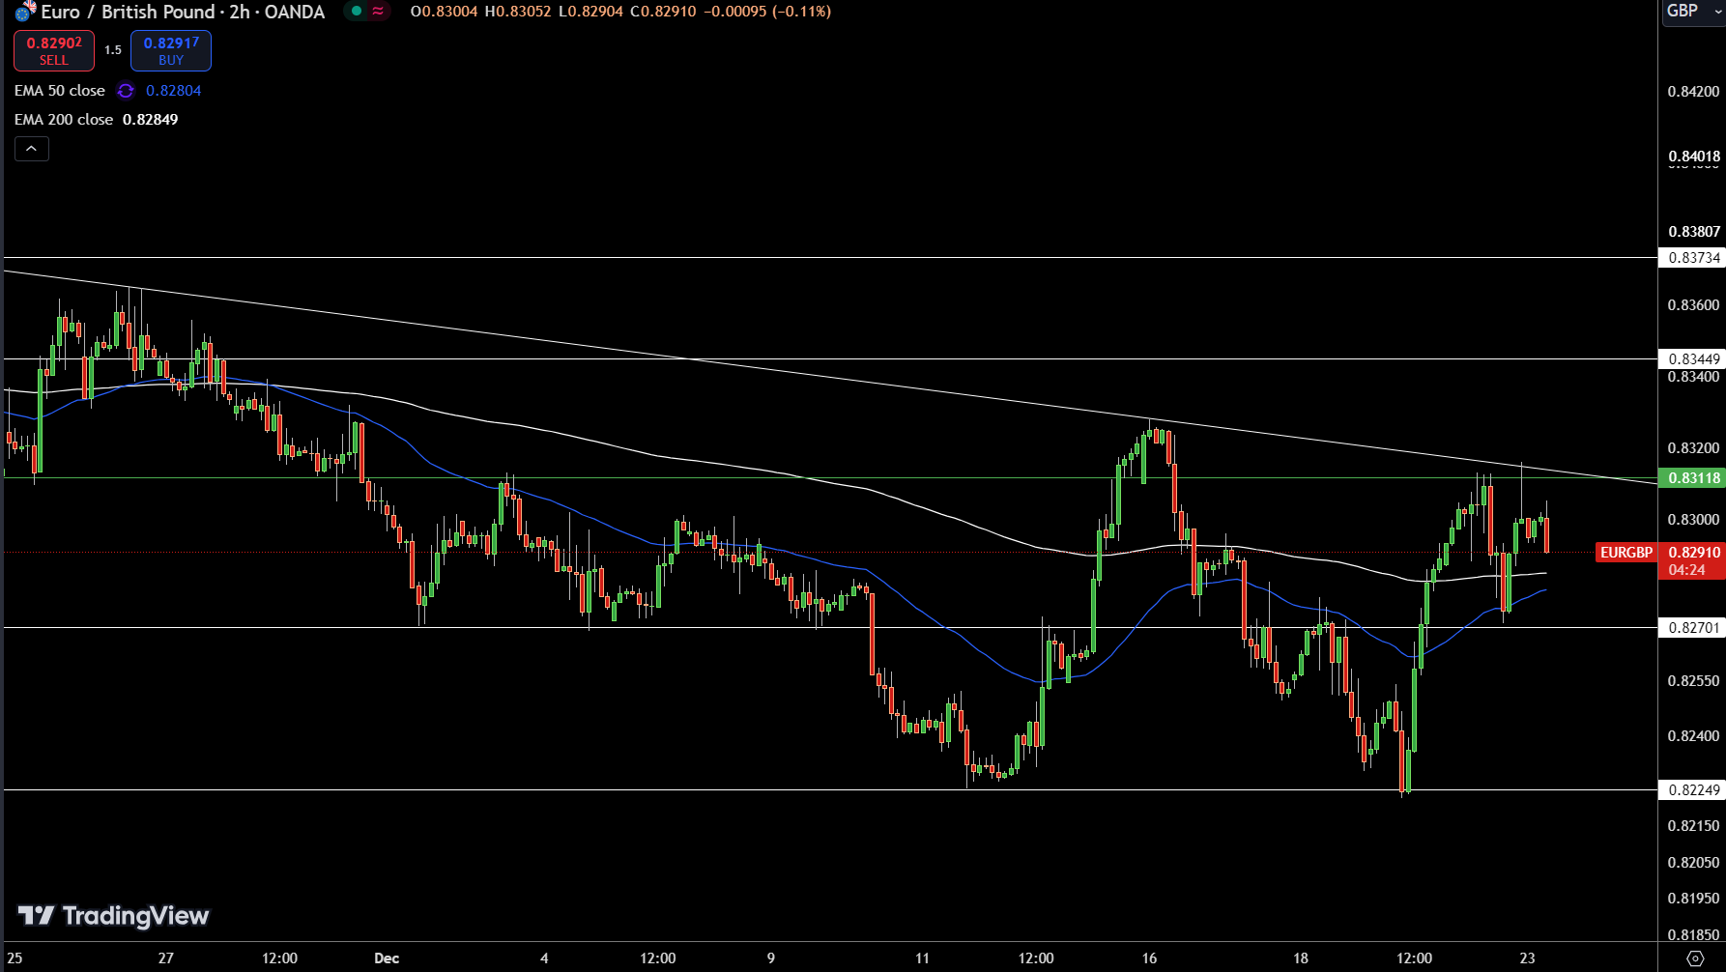Viewport: 1726px width, 972px height.
Task: Click the EMA 200 value 0.82849
Action: pyautogui.click(x=151, y=120)
